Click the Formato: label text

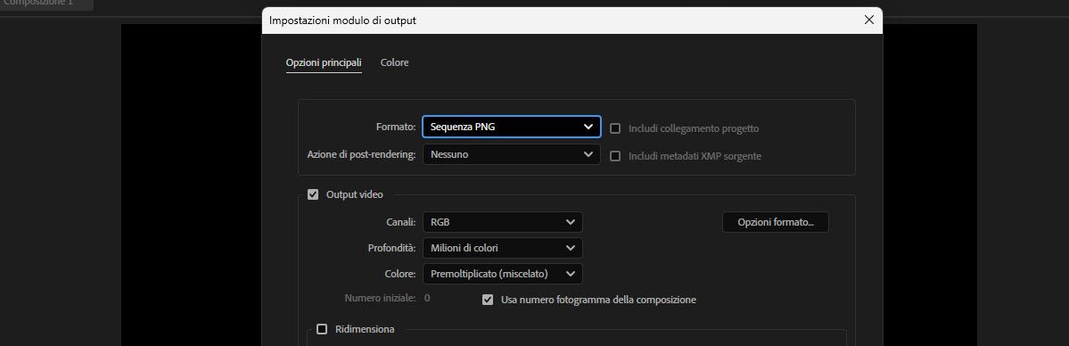[396, 127]
